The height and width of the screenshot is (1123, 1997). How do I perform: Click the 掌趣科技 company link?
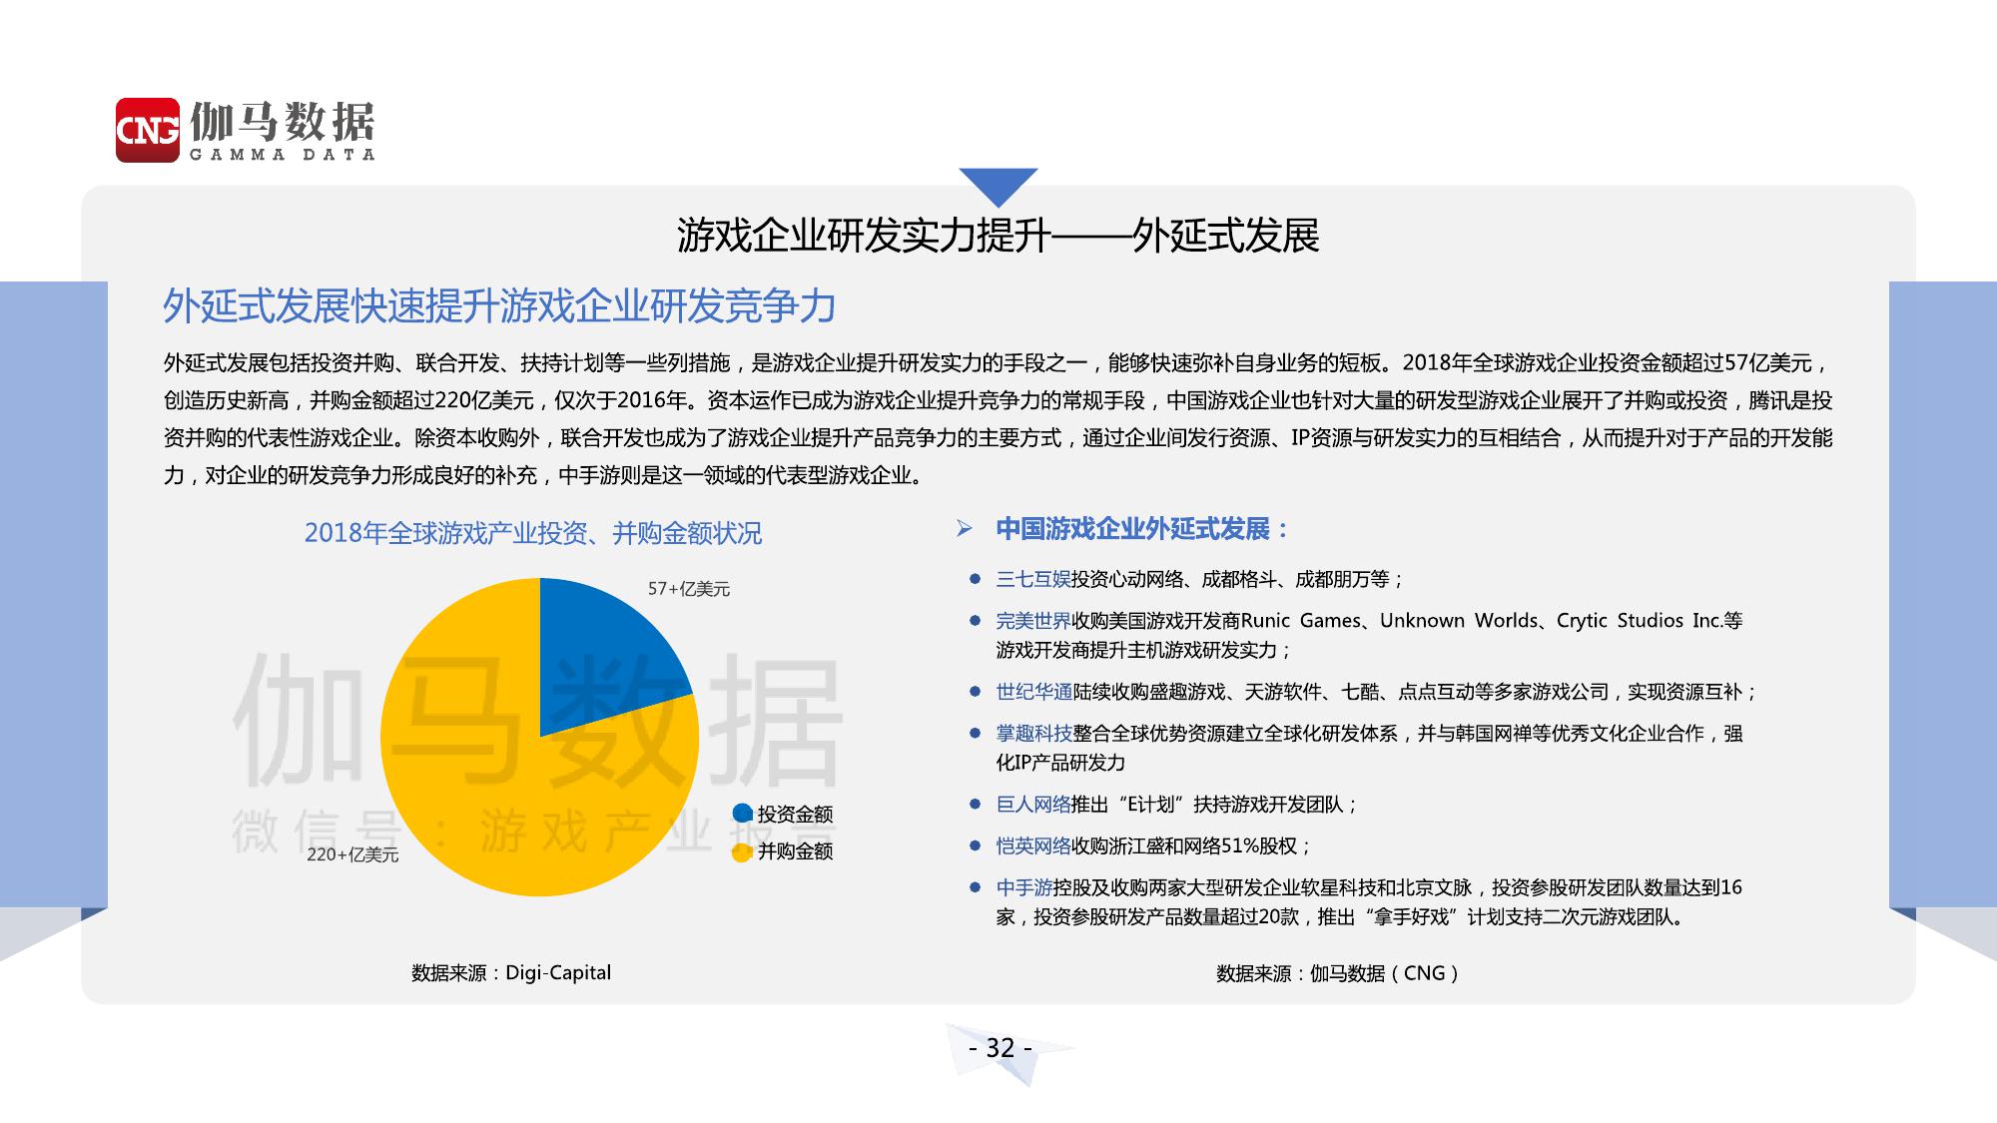click(x=1033, y=734)
